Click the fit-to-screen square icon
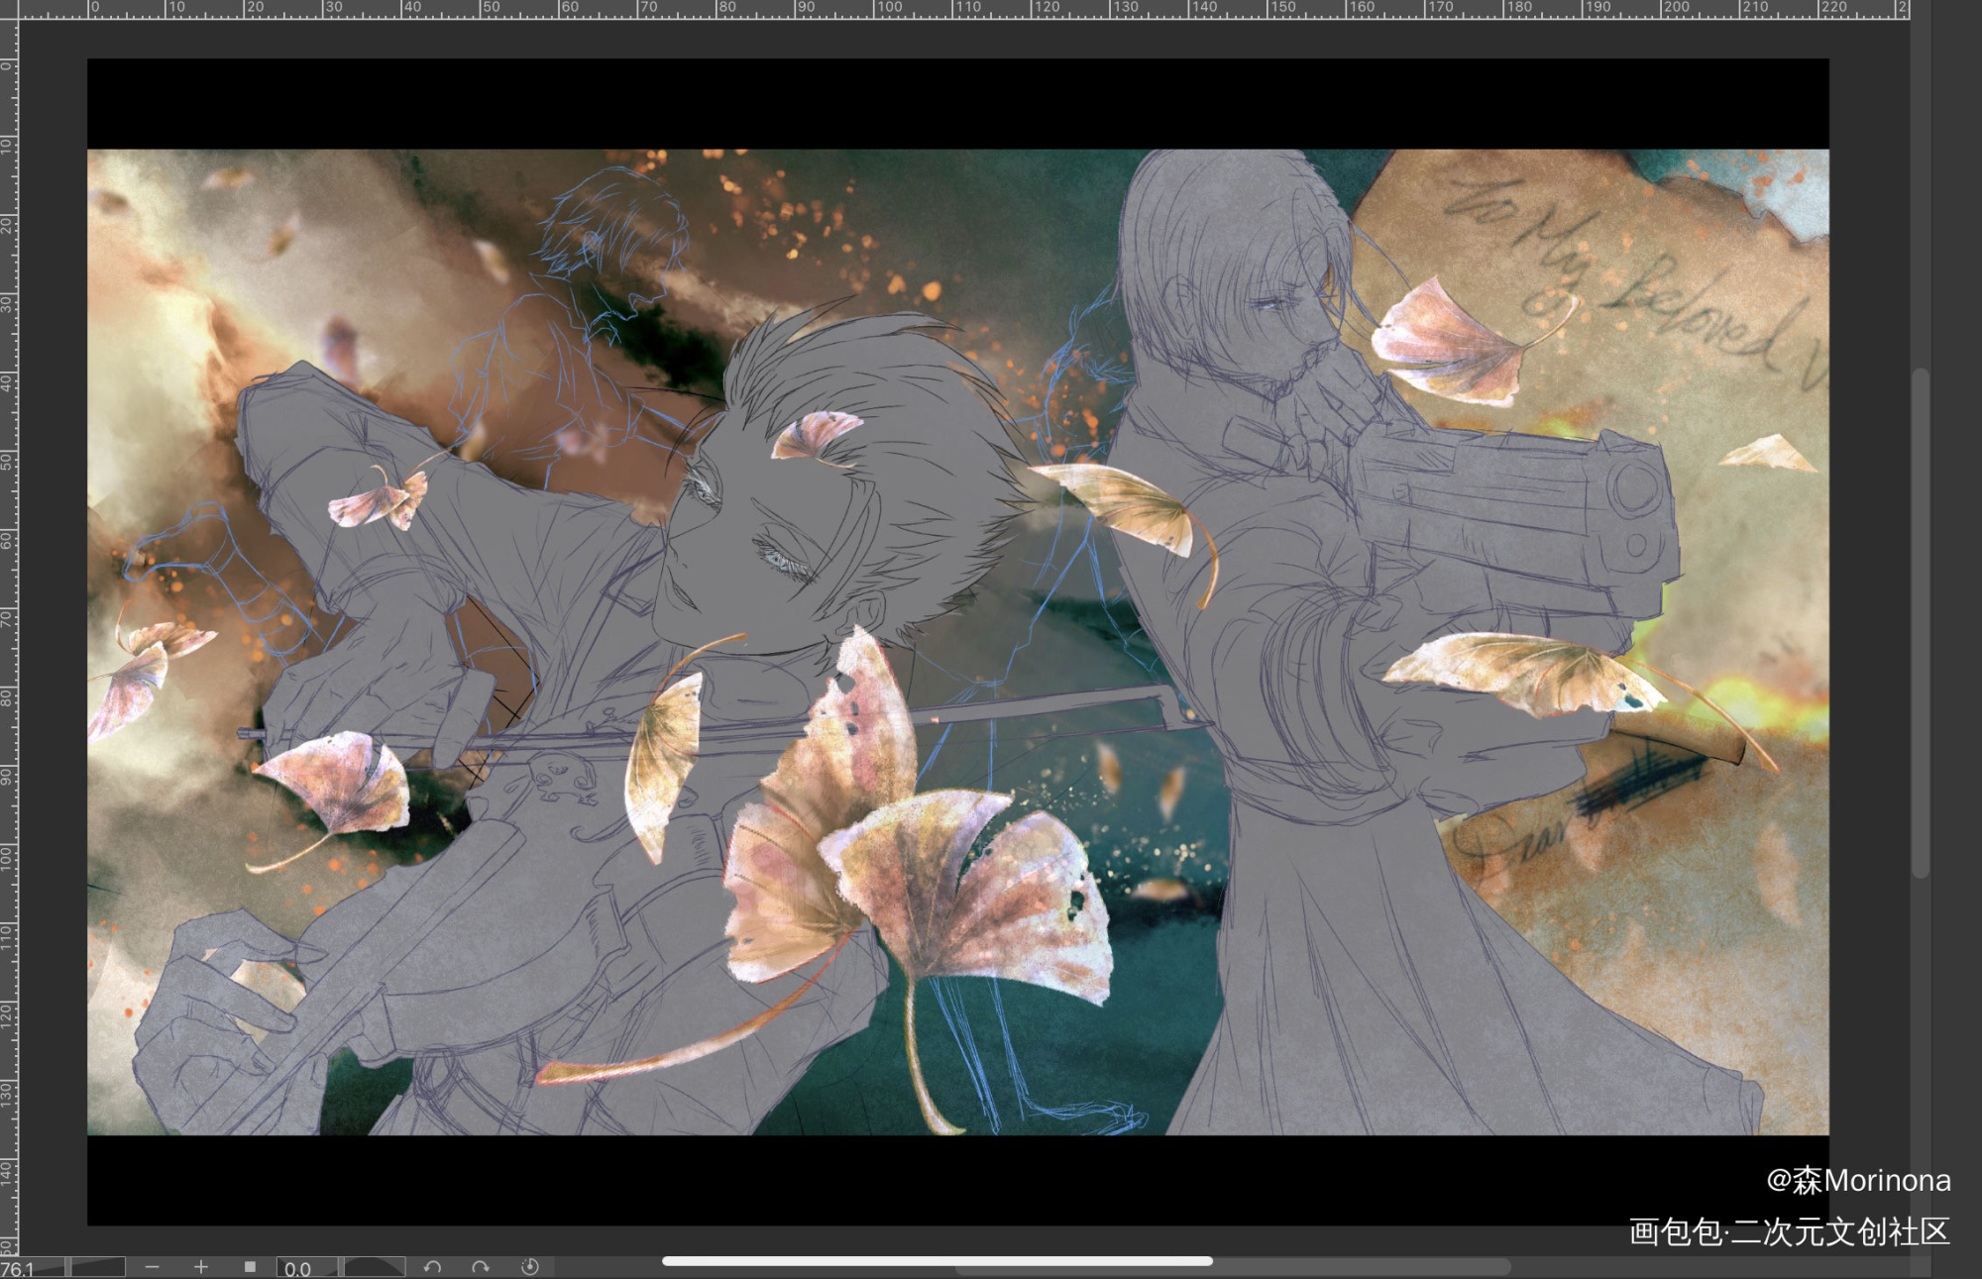Viewport: 1982px width, 1279px height. [250, 1267]
